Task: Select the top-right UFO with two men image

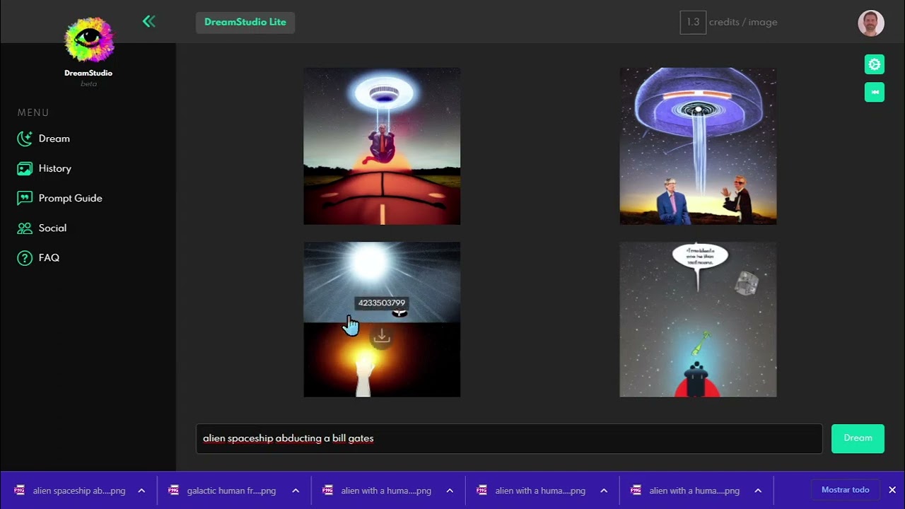Action: coord(698,146)
